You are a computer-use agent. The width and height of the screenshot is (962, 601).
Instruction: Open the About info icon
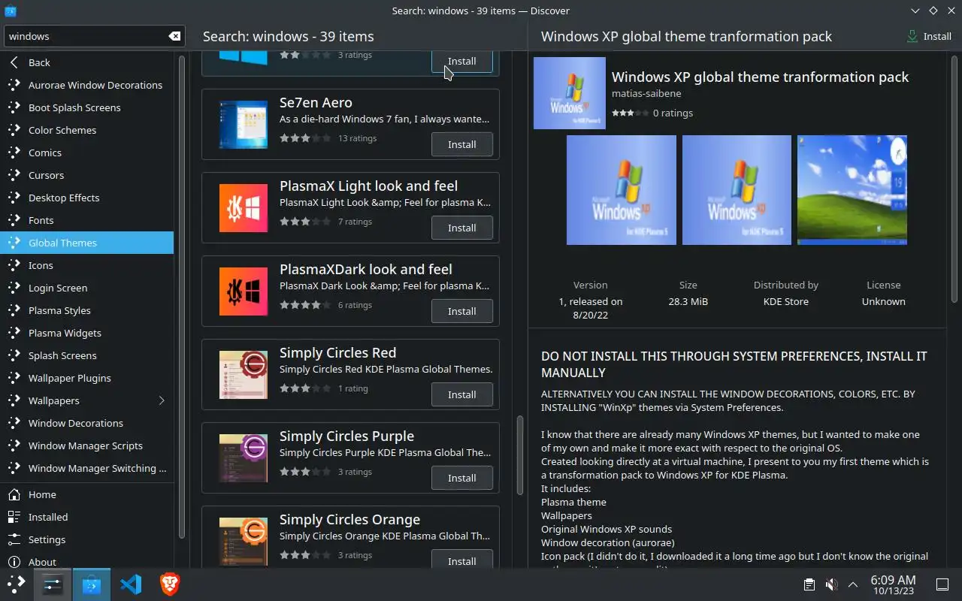[14, 562]
